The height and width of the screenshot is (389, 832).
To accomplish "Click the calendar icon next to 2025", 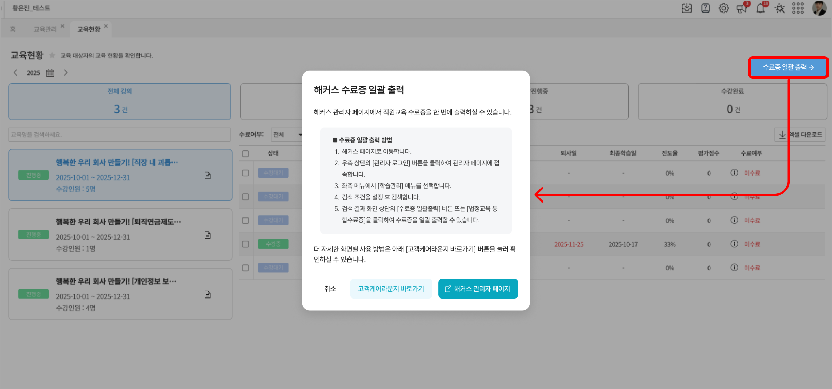I will click(x=50, y=73).
